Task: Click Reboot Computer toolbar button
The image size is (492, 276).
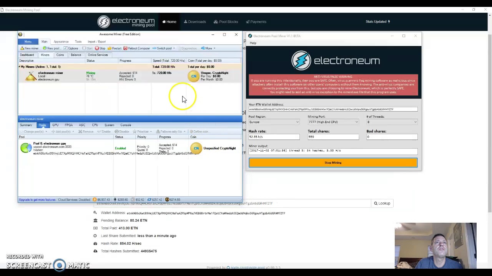Action: tap(136, 48)
